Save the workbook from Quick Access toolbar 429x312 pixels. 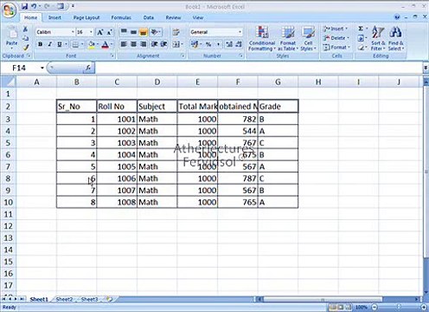click(x=25, y=6)
